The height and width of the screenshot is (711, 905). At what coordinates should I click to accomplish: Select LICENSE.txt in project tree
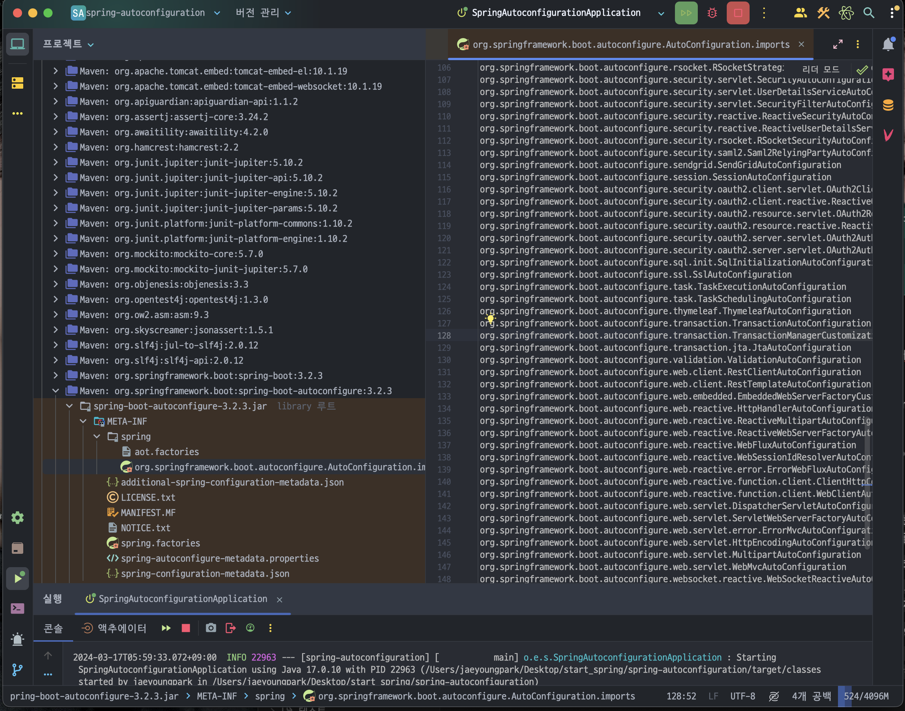click(148, 497)
